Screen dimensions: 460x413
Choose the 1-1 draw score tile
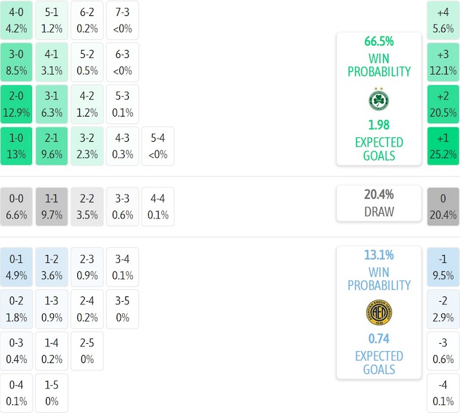pyautogui.click(x=52, y=207)
